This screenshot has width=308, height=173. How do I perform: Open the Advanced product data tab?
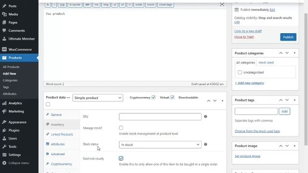[62, 154]
